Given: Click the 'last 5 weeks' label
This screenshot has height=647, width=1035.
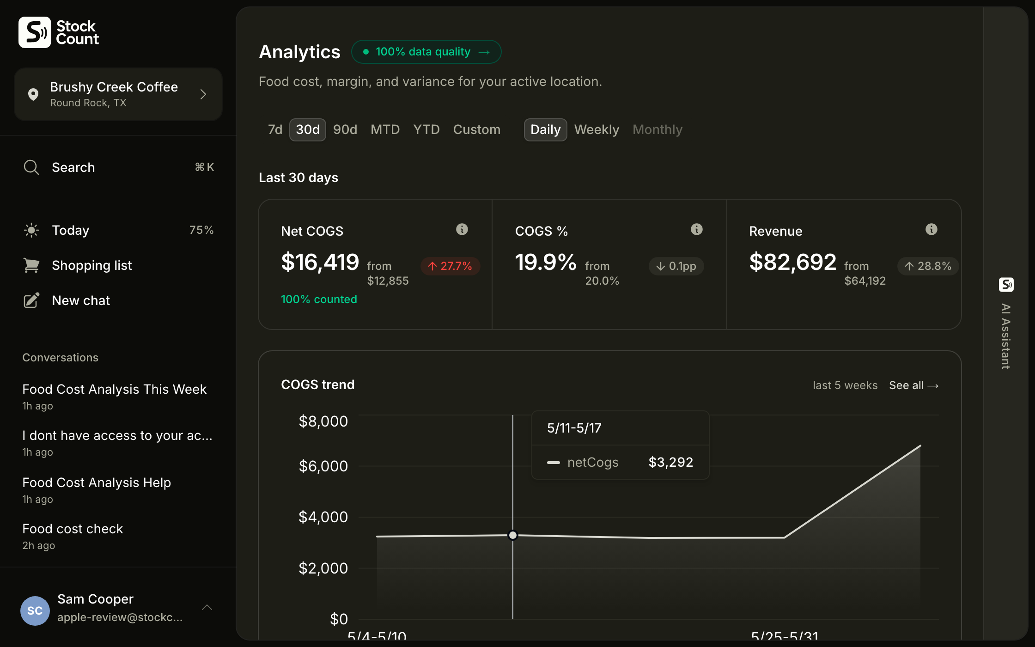Looking at the screenshot, I should click(x=845, y=385).
